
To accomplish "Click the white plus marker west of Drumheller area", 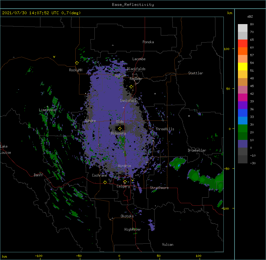I will click(x=189, y=116).
